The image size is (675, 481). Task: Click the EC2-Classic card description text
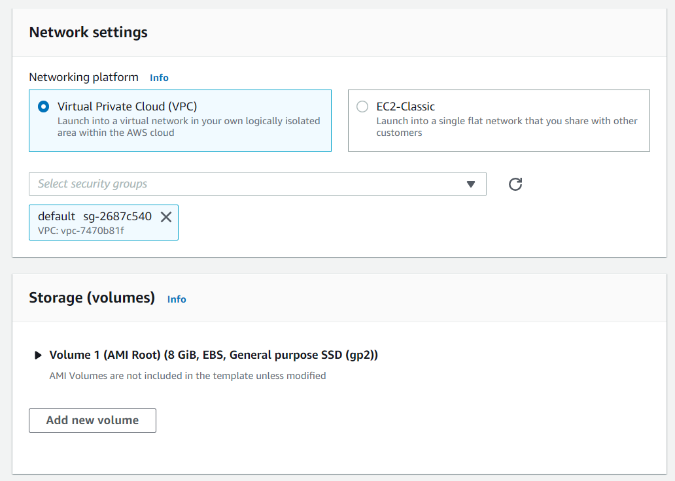507,127
